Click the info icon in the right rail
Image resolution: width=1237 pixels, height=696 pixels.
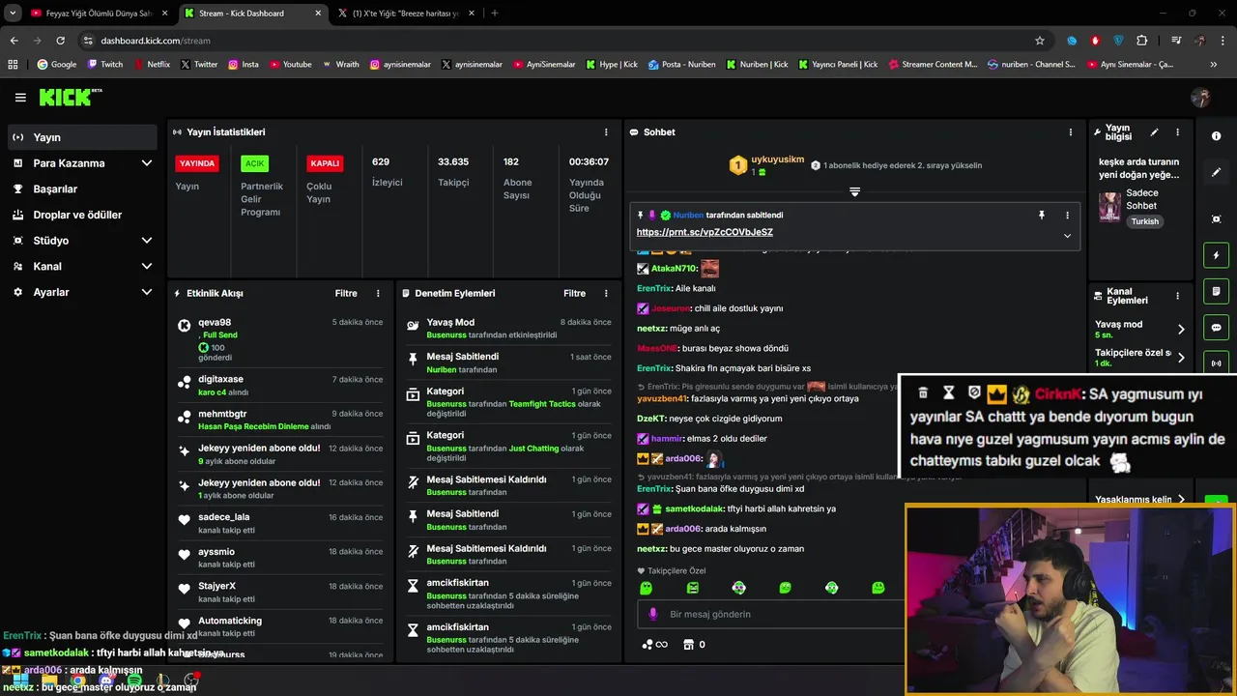coord(1216,136)
